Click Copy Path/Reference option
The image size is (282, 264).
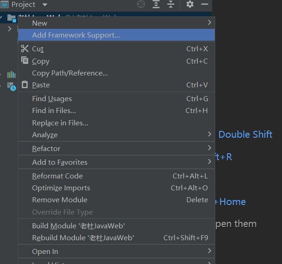pyautogui.click(x=70, y=73)
